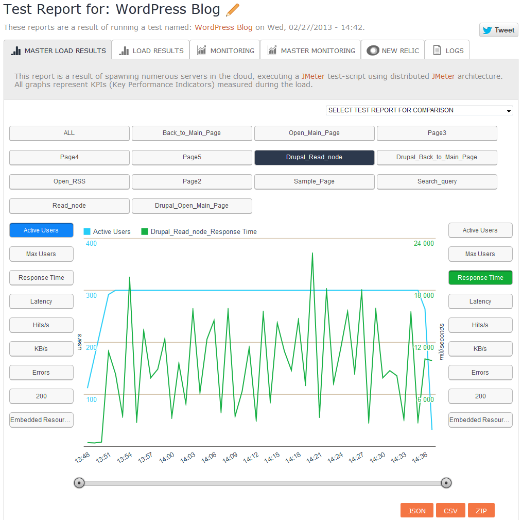Select the Open_Main_Page label

coord(314,133)
